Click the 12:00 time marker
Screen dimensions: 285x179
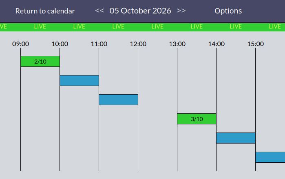138,44
